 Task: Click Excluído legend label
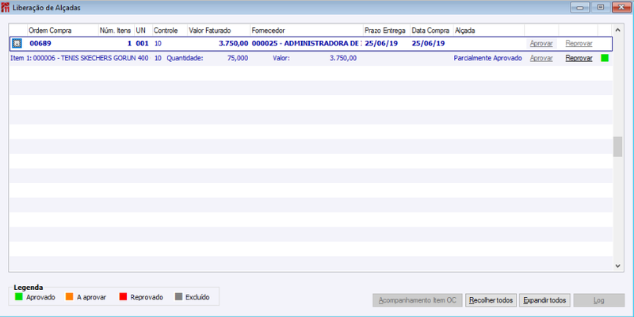pos(197,297)
